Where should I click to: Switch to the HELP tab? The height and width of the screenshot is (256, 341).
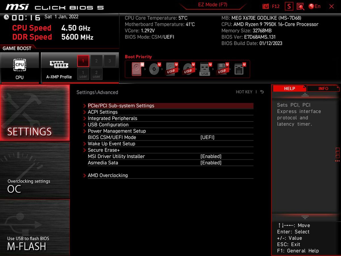[x=290, y=88]
